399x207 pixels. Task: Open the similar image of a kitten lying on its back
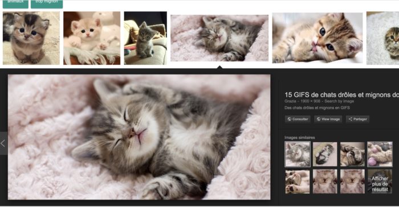325,154
